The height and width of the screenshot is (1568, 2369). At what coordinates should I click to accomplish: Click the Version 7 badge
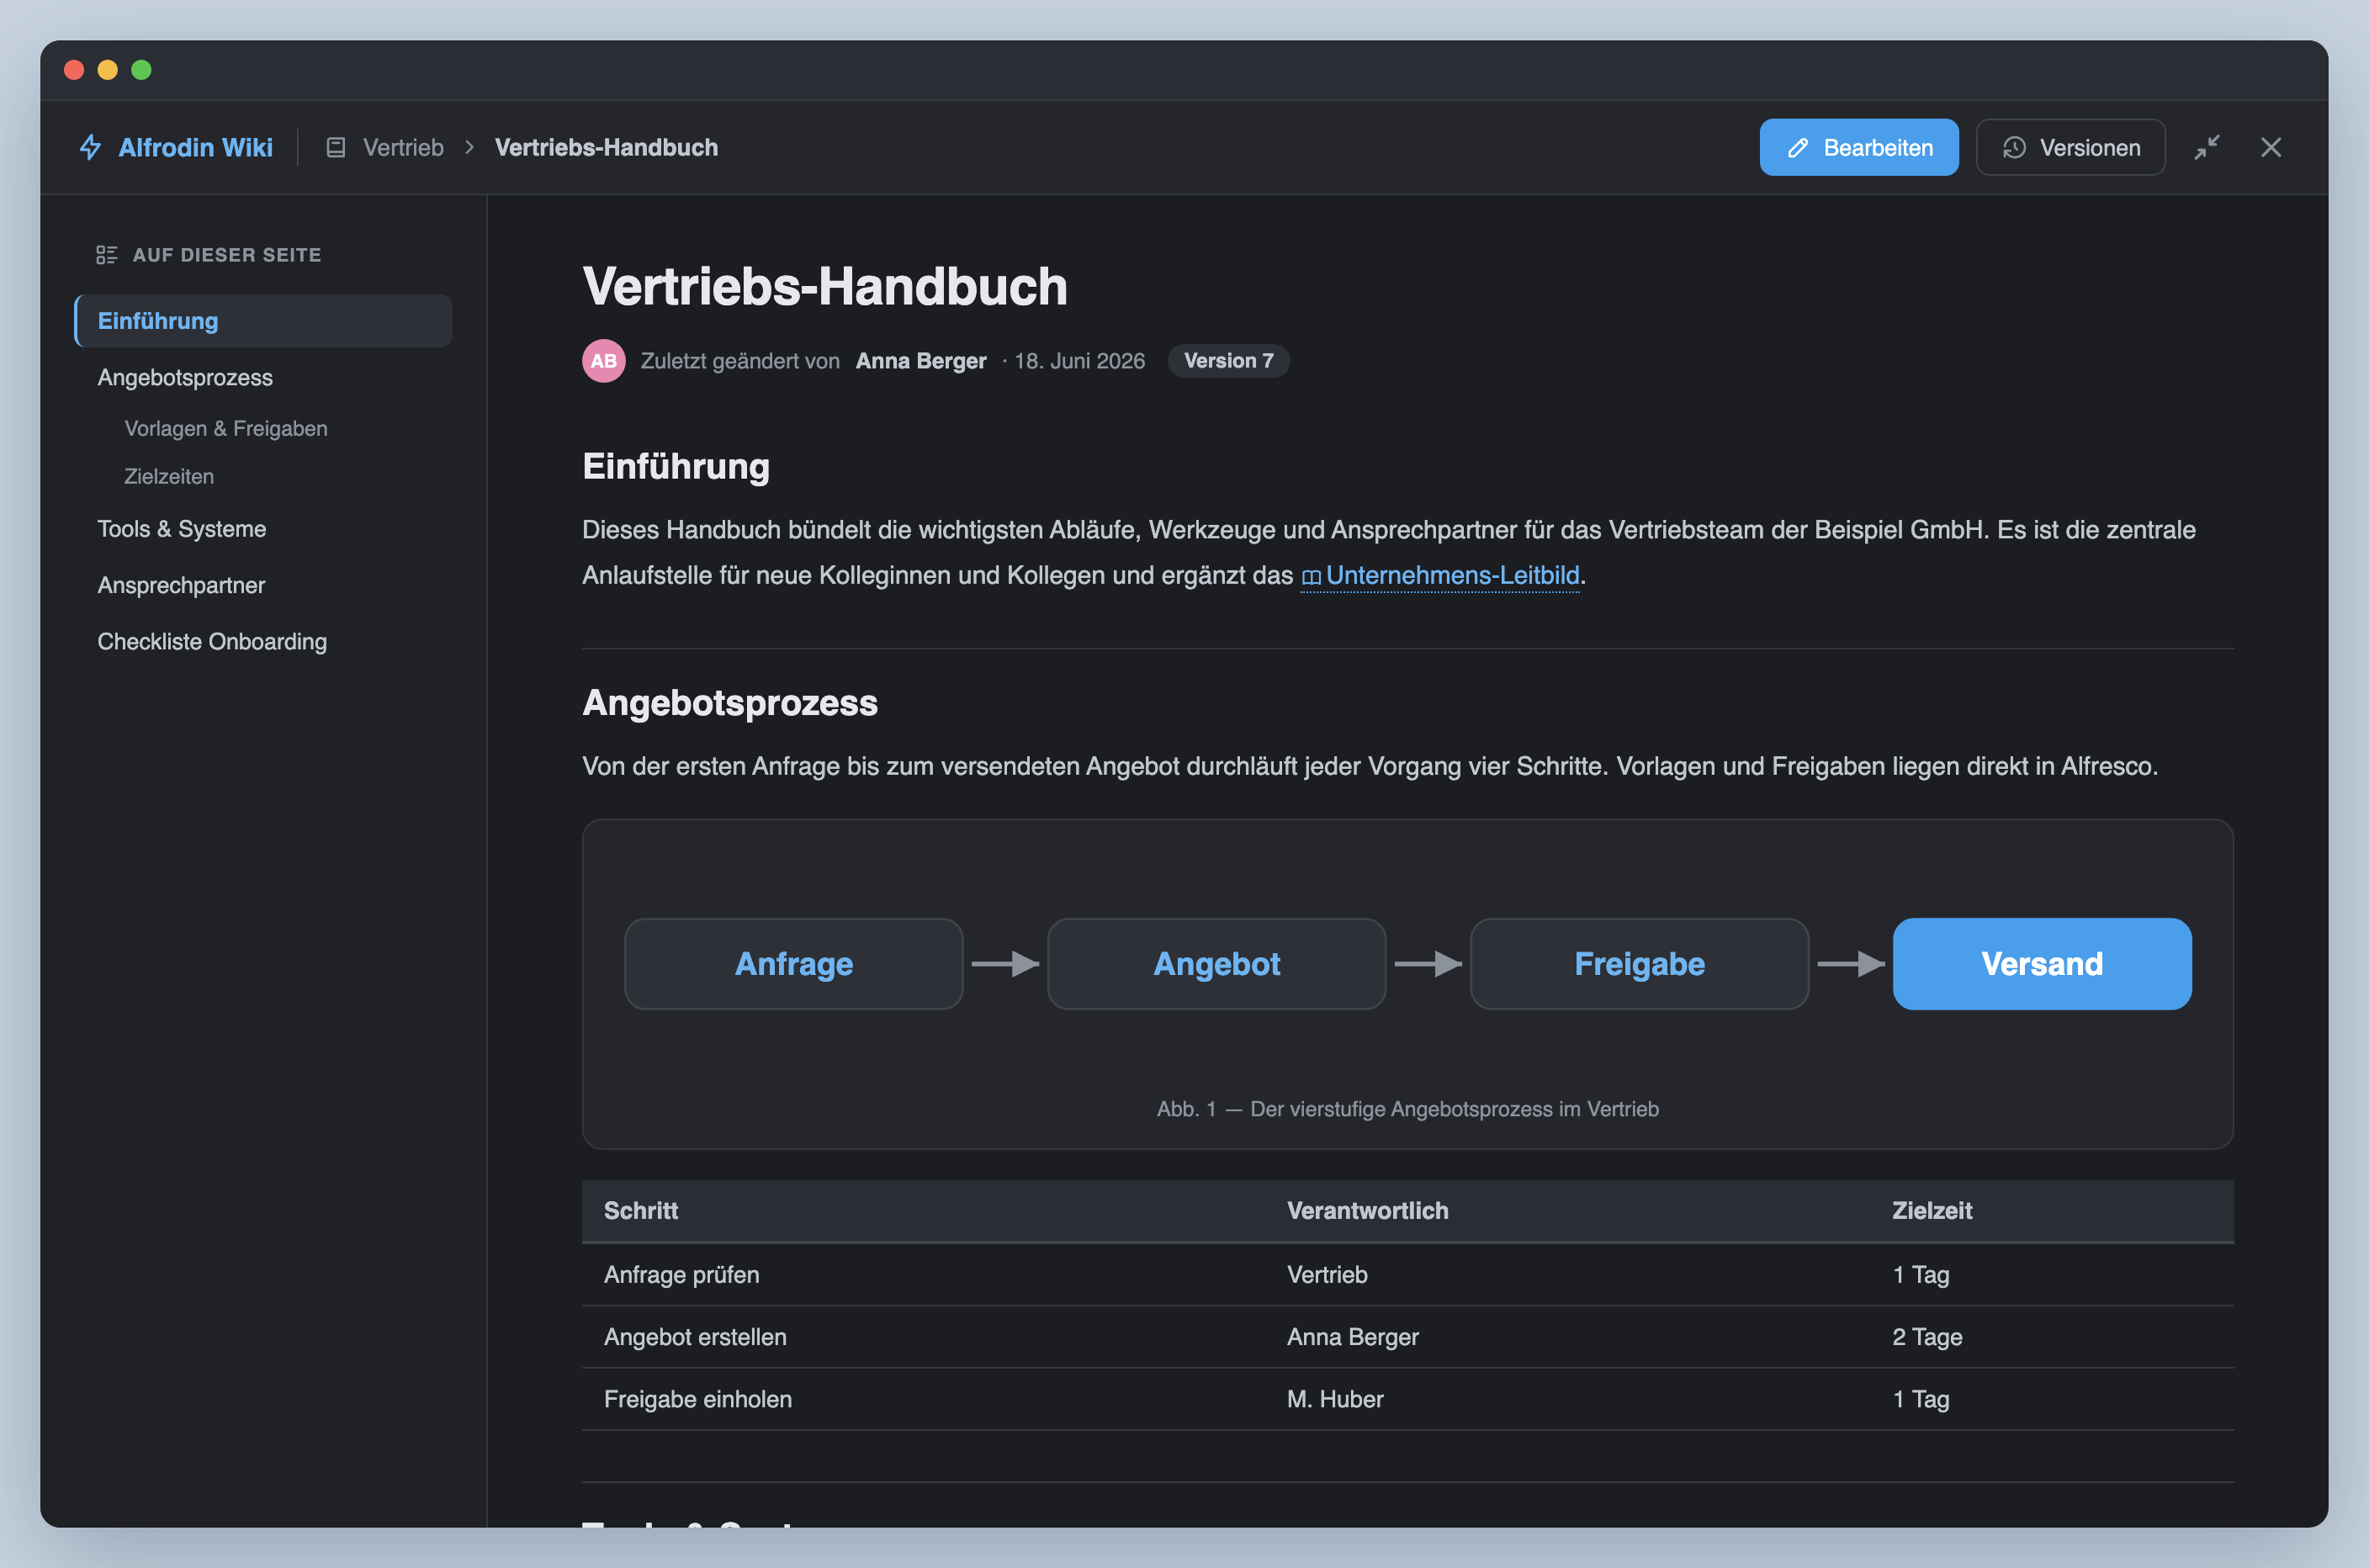(1228, 361)
